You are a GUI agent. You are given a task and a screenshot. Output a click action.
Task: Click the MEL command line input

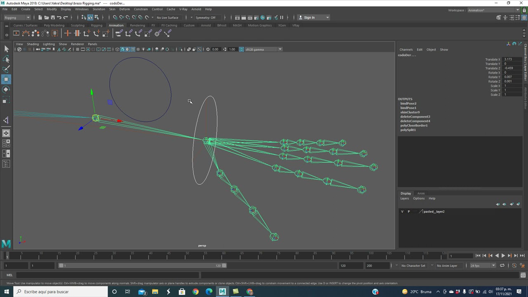108,275
